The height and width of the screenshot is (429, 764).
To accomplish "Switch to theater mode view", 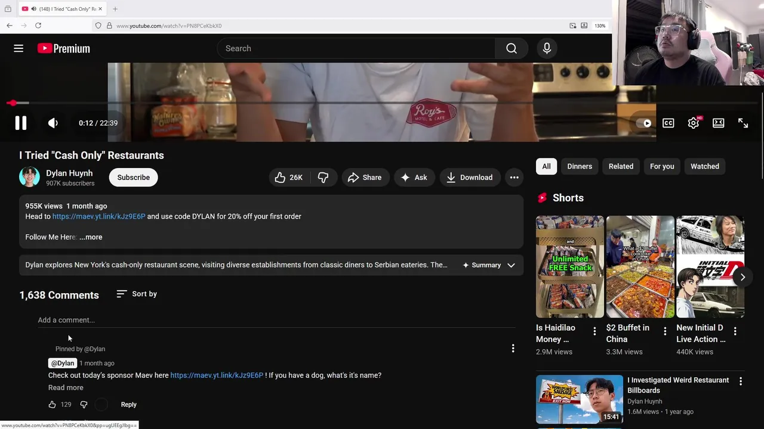I will (x=719, y=123).
